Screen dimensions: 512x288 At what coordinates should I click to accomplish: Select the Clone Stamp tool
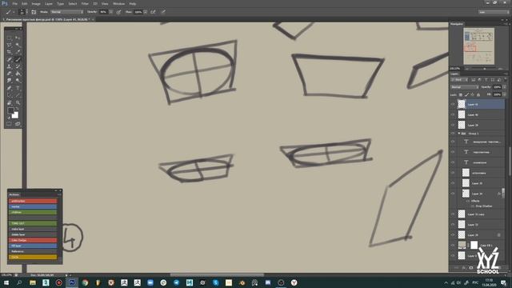click(x=9, y=66)
